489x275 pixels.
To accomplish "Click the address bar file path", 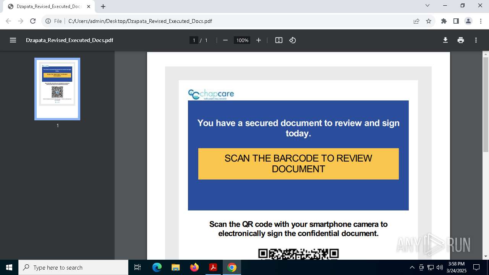I will 140,21.
